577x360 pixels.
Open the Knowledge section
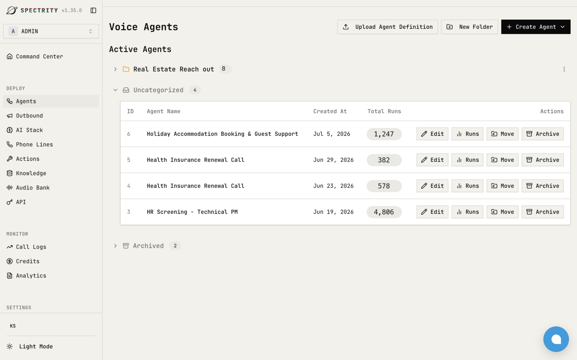click(51, 173)
